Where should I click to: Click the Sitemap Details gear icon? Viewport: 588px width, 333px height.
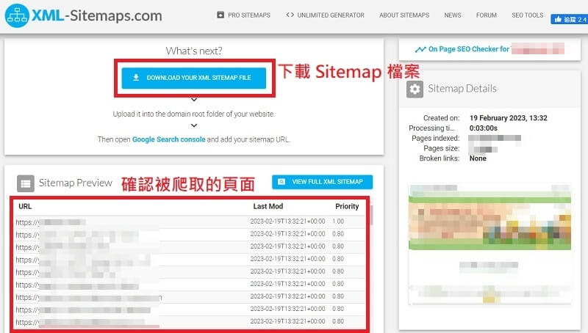pos(415,89)
